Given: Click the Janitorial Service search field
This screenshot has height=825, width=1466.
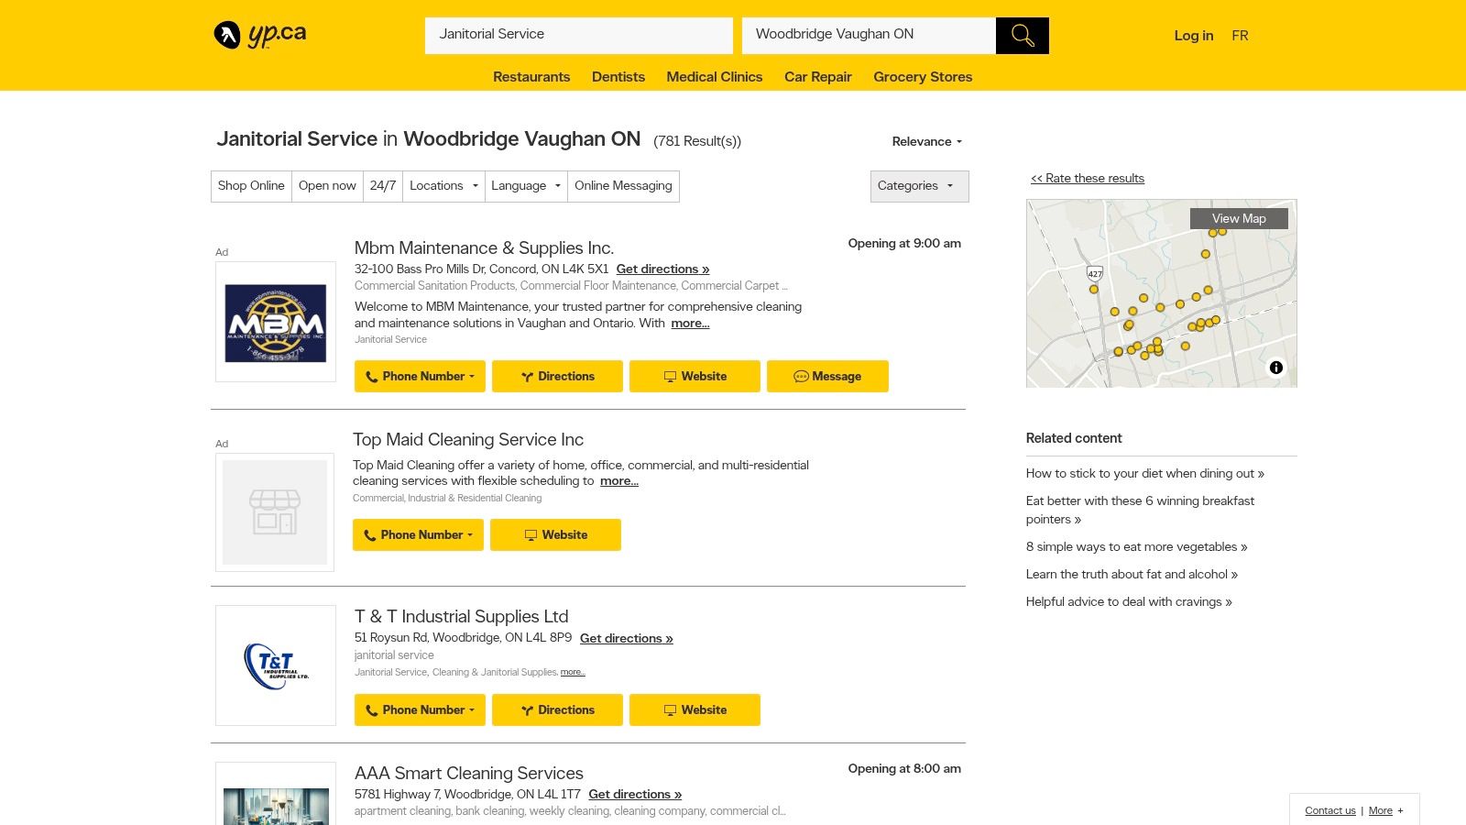Looking at the screenshot, I should click(x=579, y=36).
